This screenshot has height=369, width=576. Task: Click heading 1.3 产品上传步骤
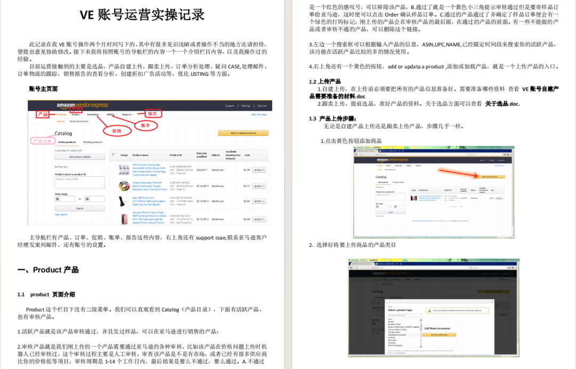pos(333,118)
